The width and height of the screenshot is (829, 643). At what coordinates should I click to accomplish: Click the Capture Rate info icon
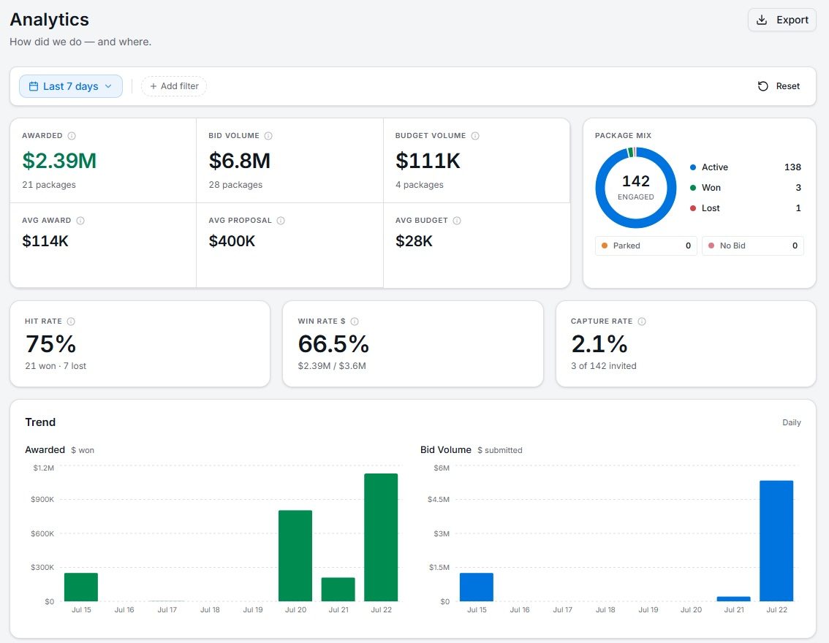[641, 321]
